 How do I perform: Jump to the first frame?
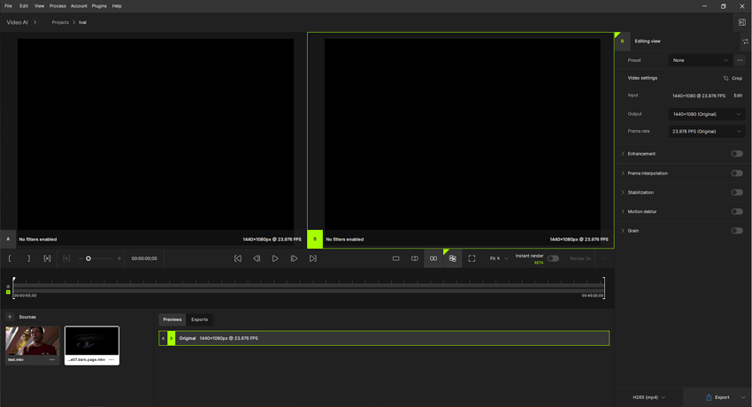pyautogui.click(x=238, y=258)
